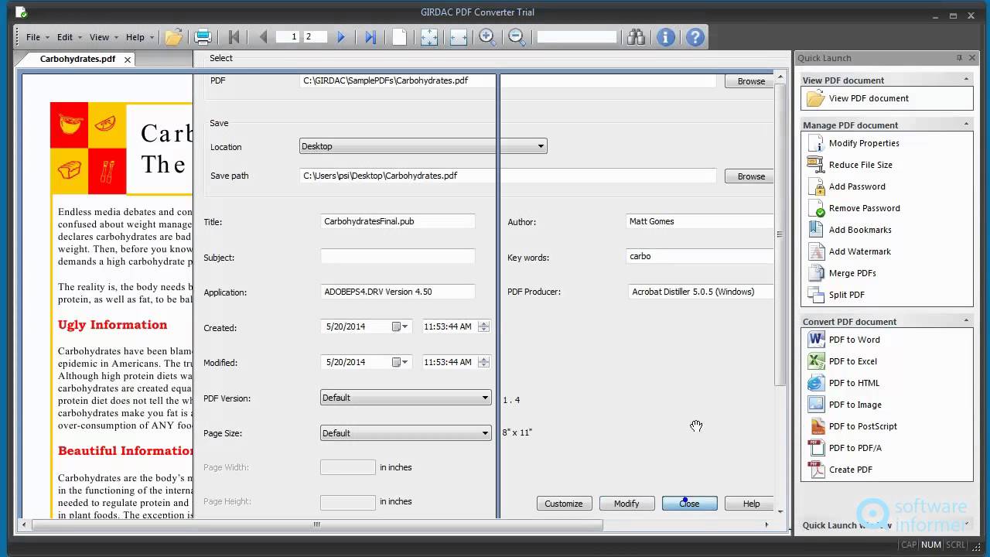Click the Remove Password icon
This screenshot has height=557, width=990.
[816, 208]
